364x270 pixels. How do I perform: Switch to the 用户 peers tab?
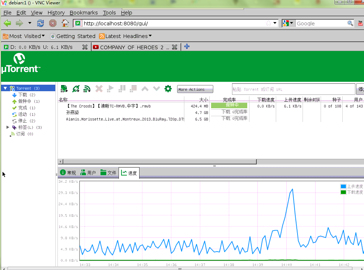point(88,173)
